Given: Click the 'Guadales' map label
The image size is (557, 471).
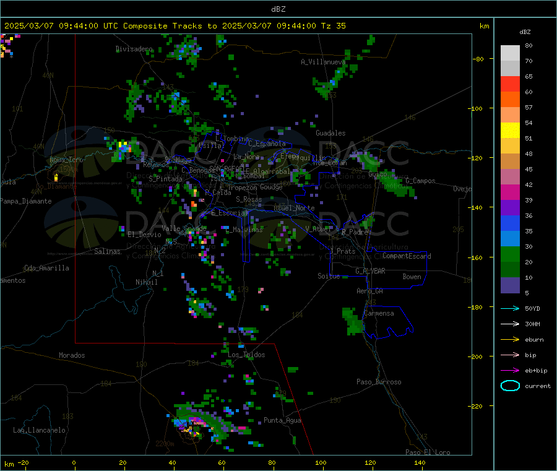Looking at the screenshot, I should pyautogui.click(x=330, y=133).
